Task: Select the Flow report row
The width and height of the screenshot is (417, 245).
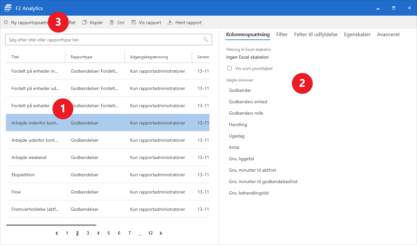Action: [x=108, y=192]
